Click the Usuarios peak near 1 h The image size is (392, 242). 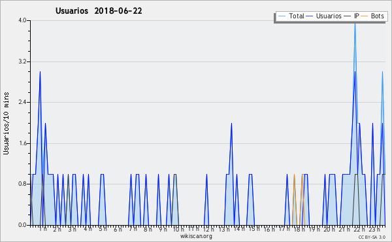[x=40, y=72]
